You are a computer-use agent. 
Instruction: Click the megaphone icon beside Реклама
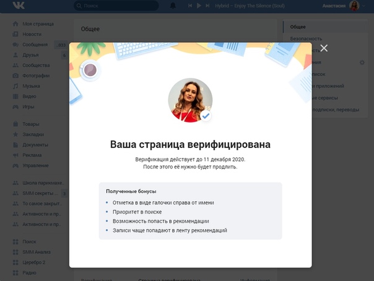coord(15,155)
